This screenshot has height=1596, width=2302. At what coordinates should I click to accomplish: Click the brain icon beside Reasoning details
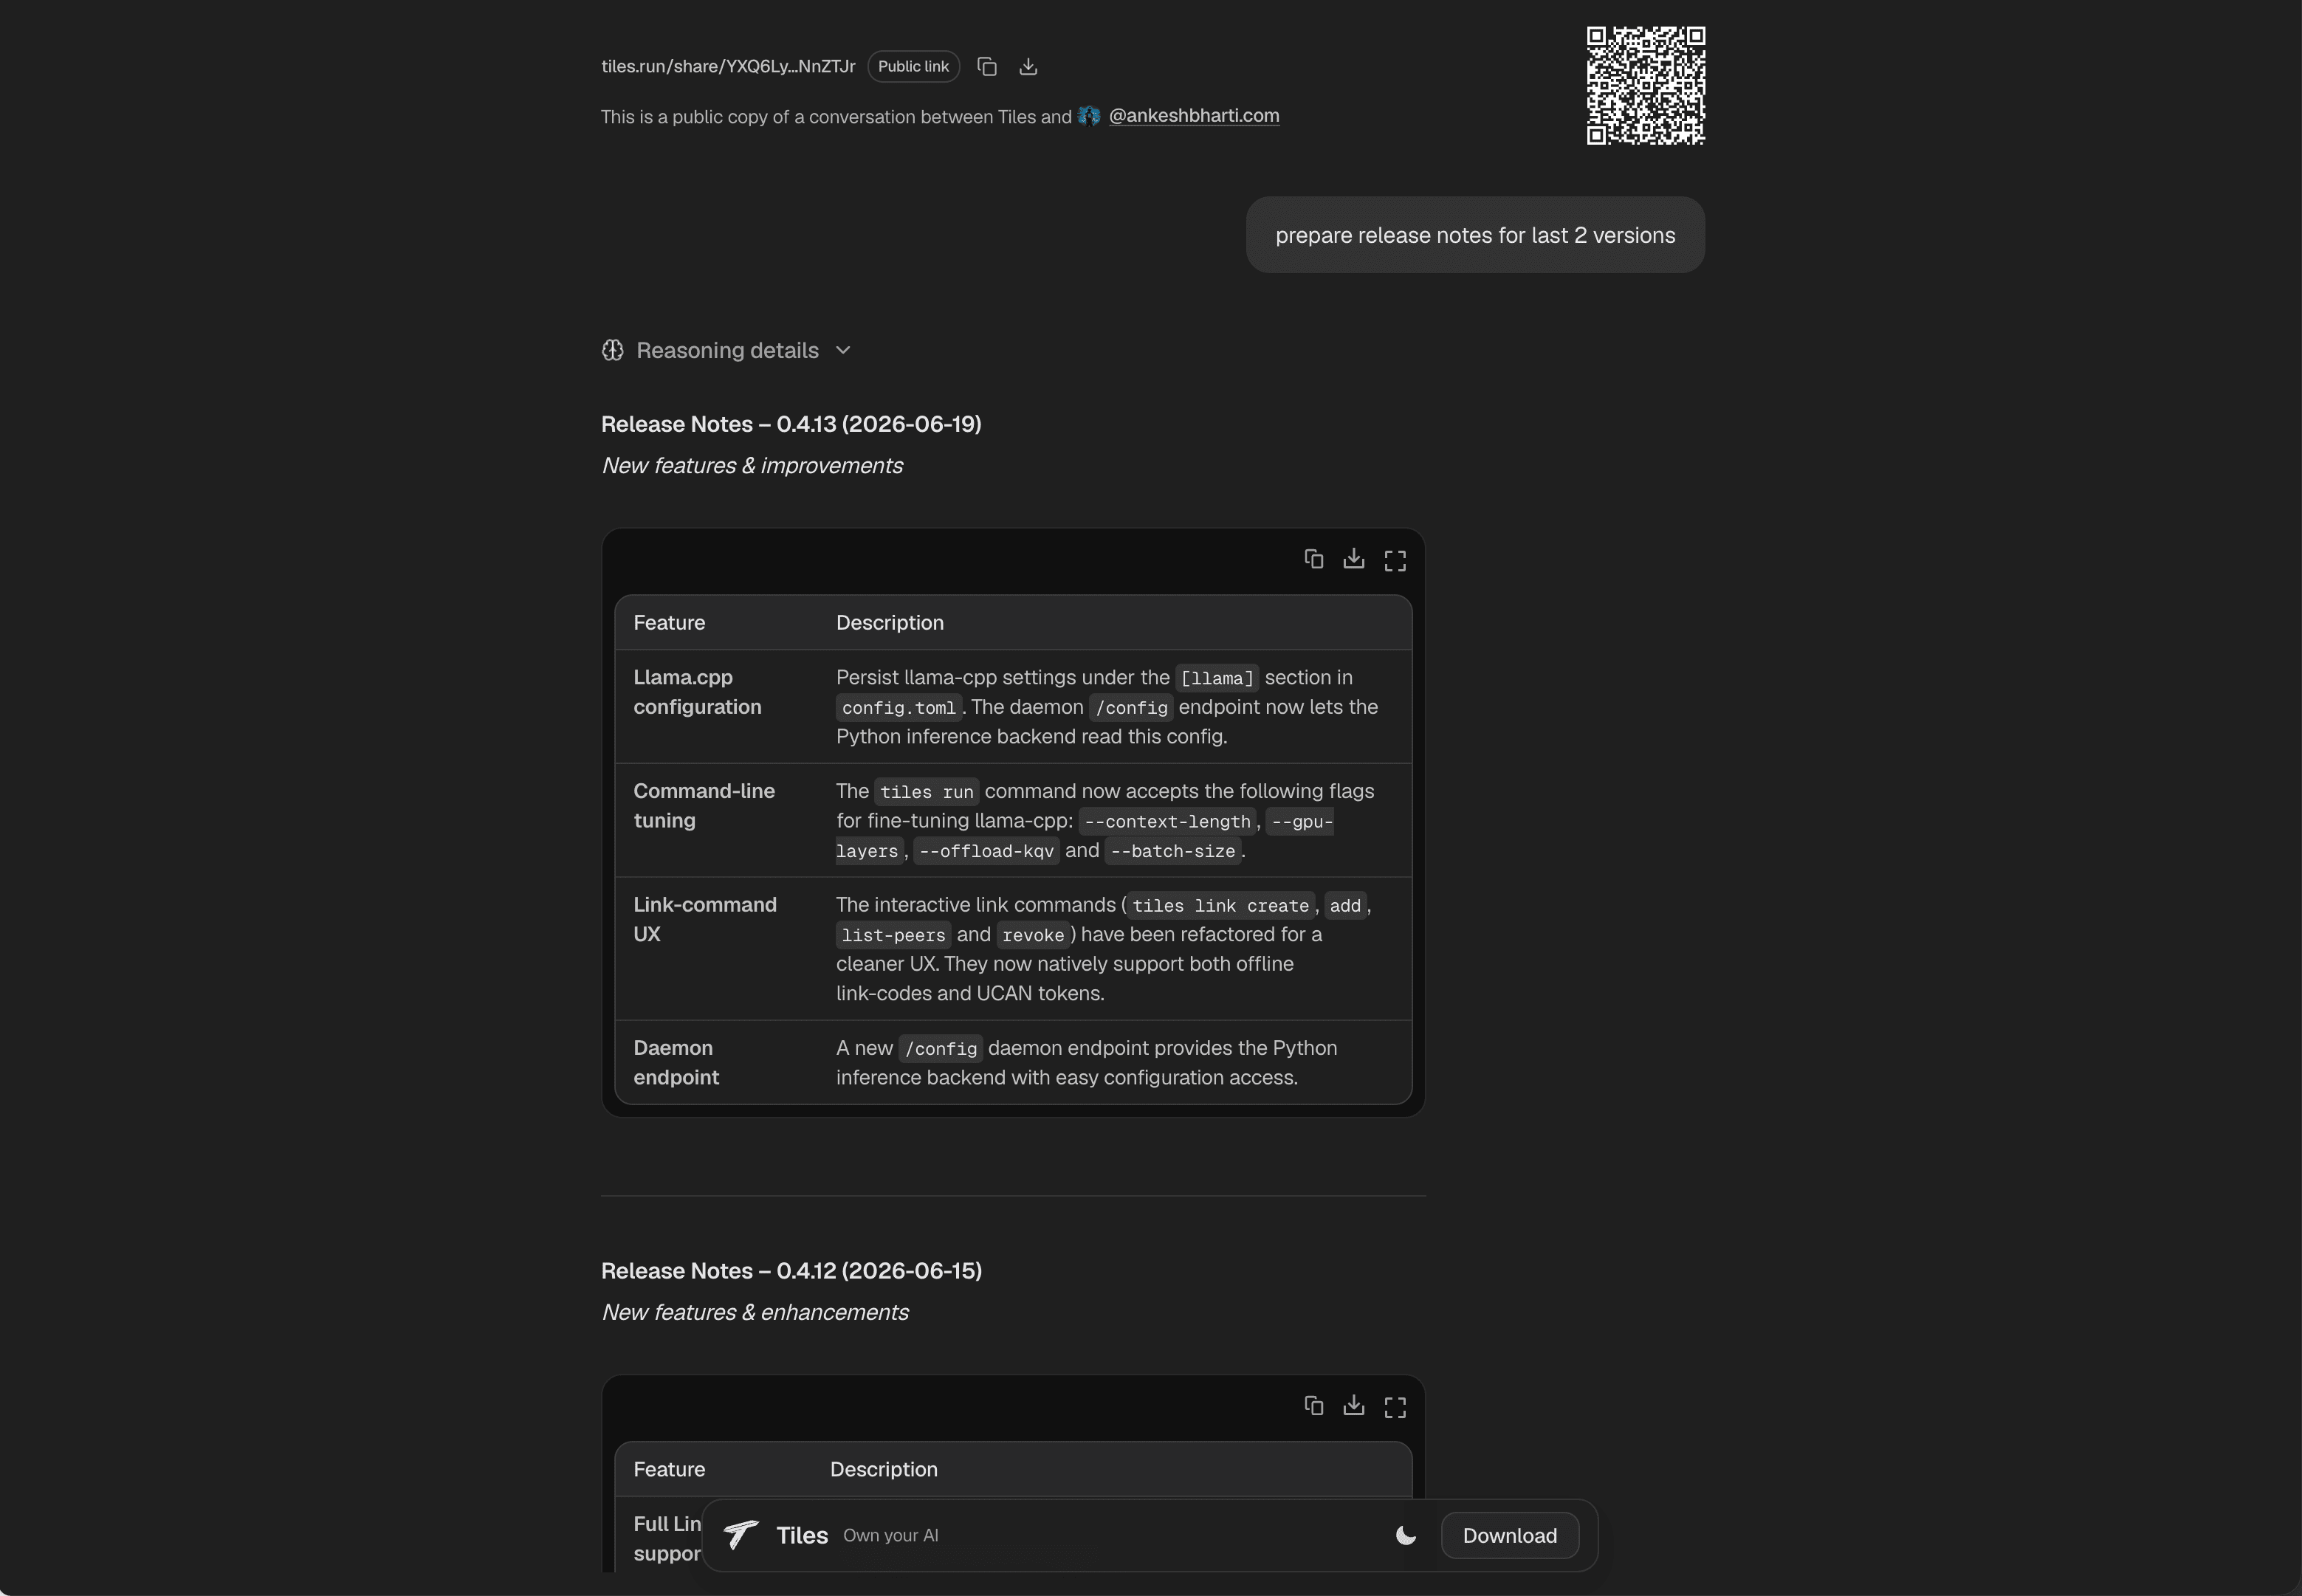[x=613, y=350]
